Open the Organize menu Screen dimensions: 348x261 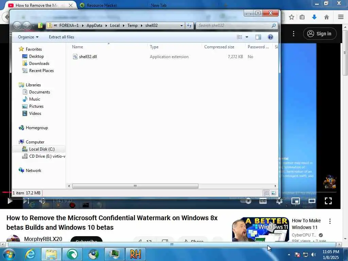[x=28, y=37]
